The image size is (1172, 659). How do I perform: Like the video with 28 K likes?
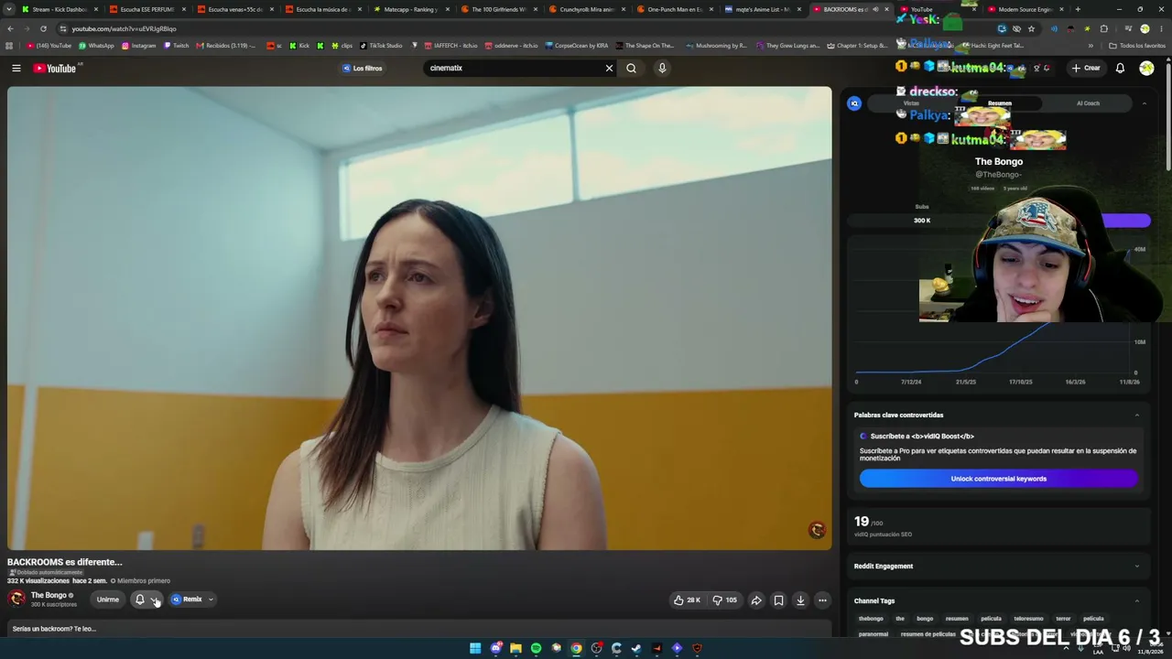[687, 600]
